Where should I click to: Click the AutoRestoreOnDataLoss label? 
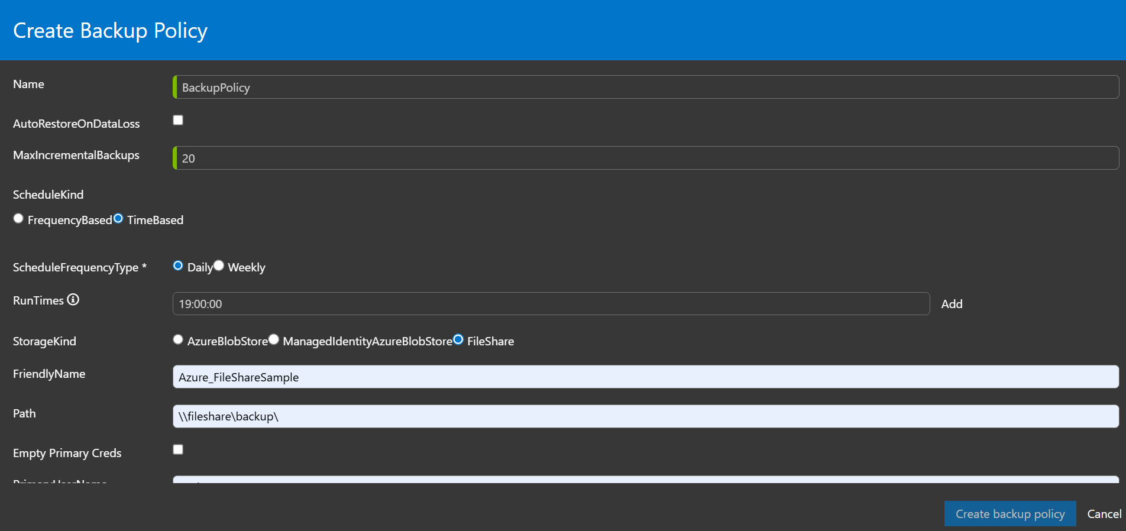pyautogui.click(x=76, y=124)
